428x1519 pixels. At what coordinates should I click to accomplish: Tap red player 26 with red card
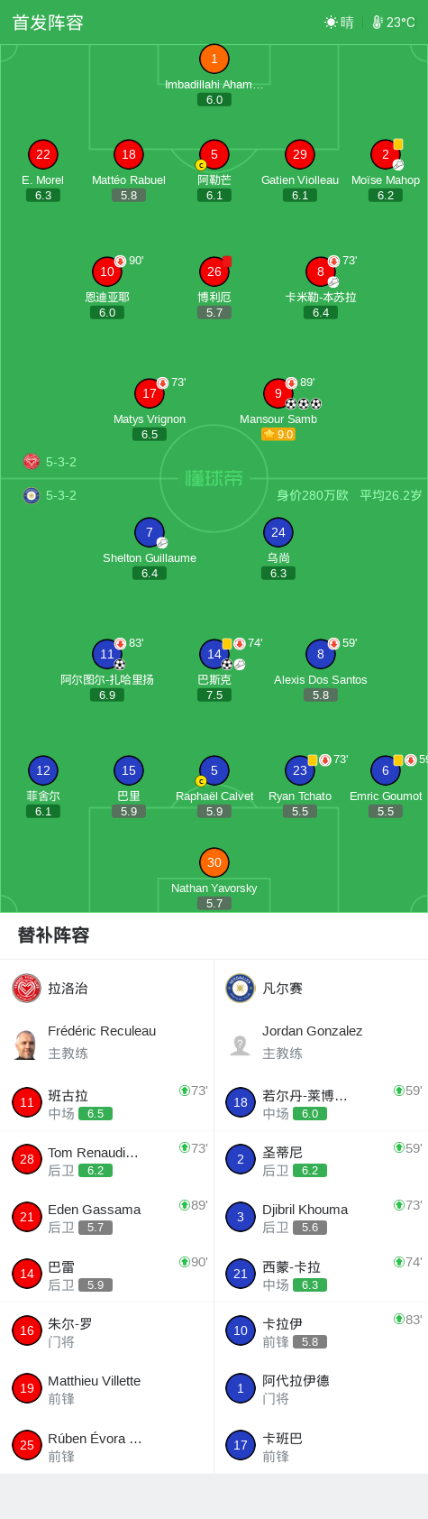tap(214, 272)
